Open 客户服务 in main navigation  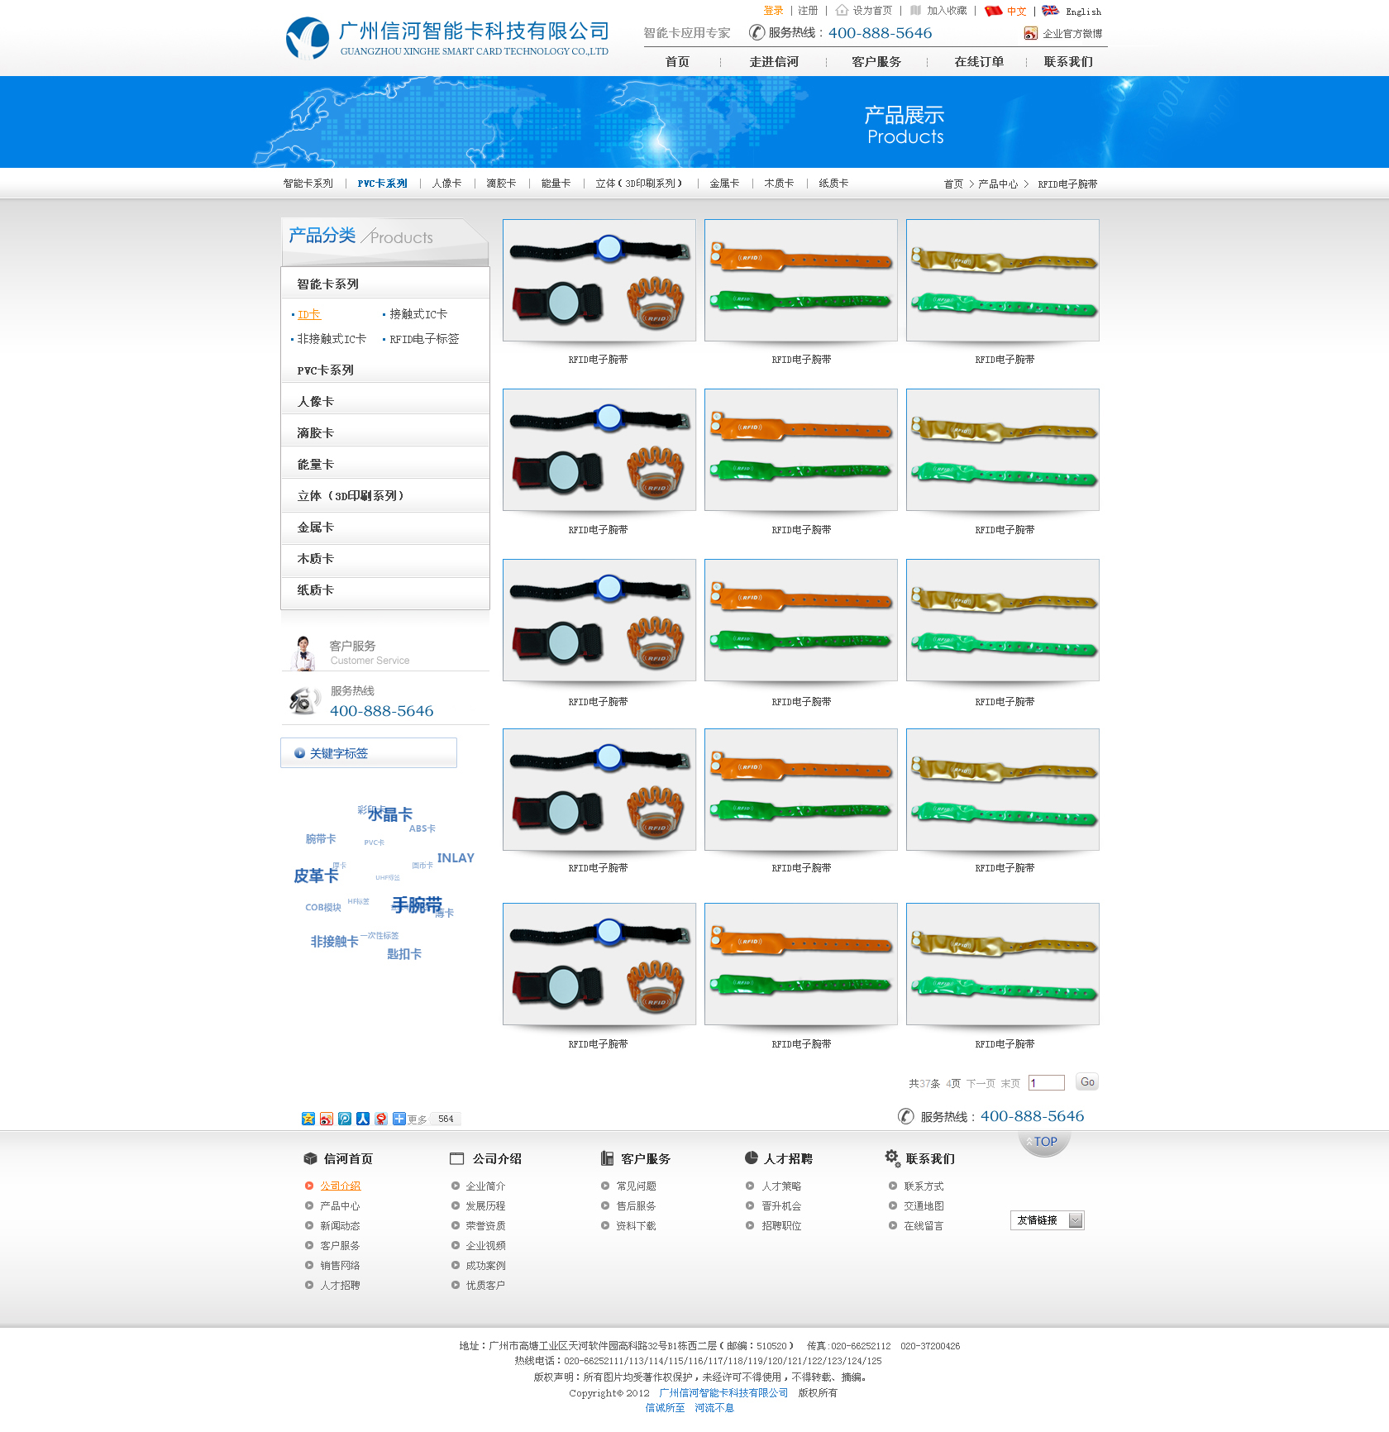pos(876,62)
